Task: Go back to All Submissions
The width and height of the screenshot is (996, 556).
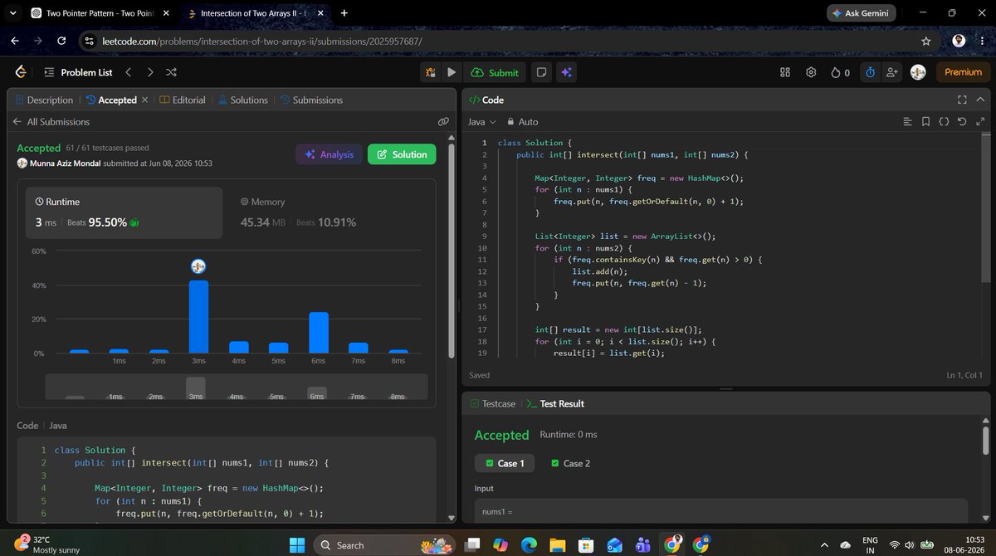Action: coord(51,121)
